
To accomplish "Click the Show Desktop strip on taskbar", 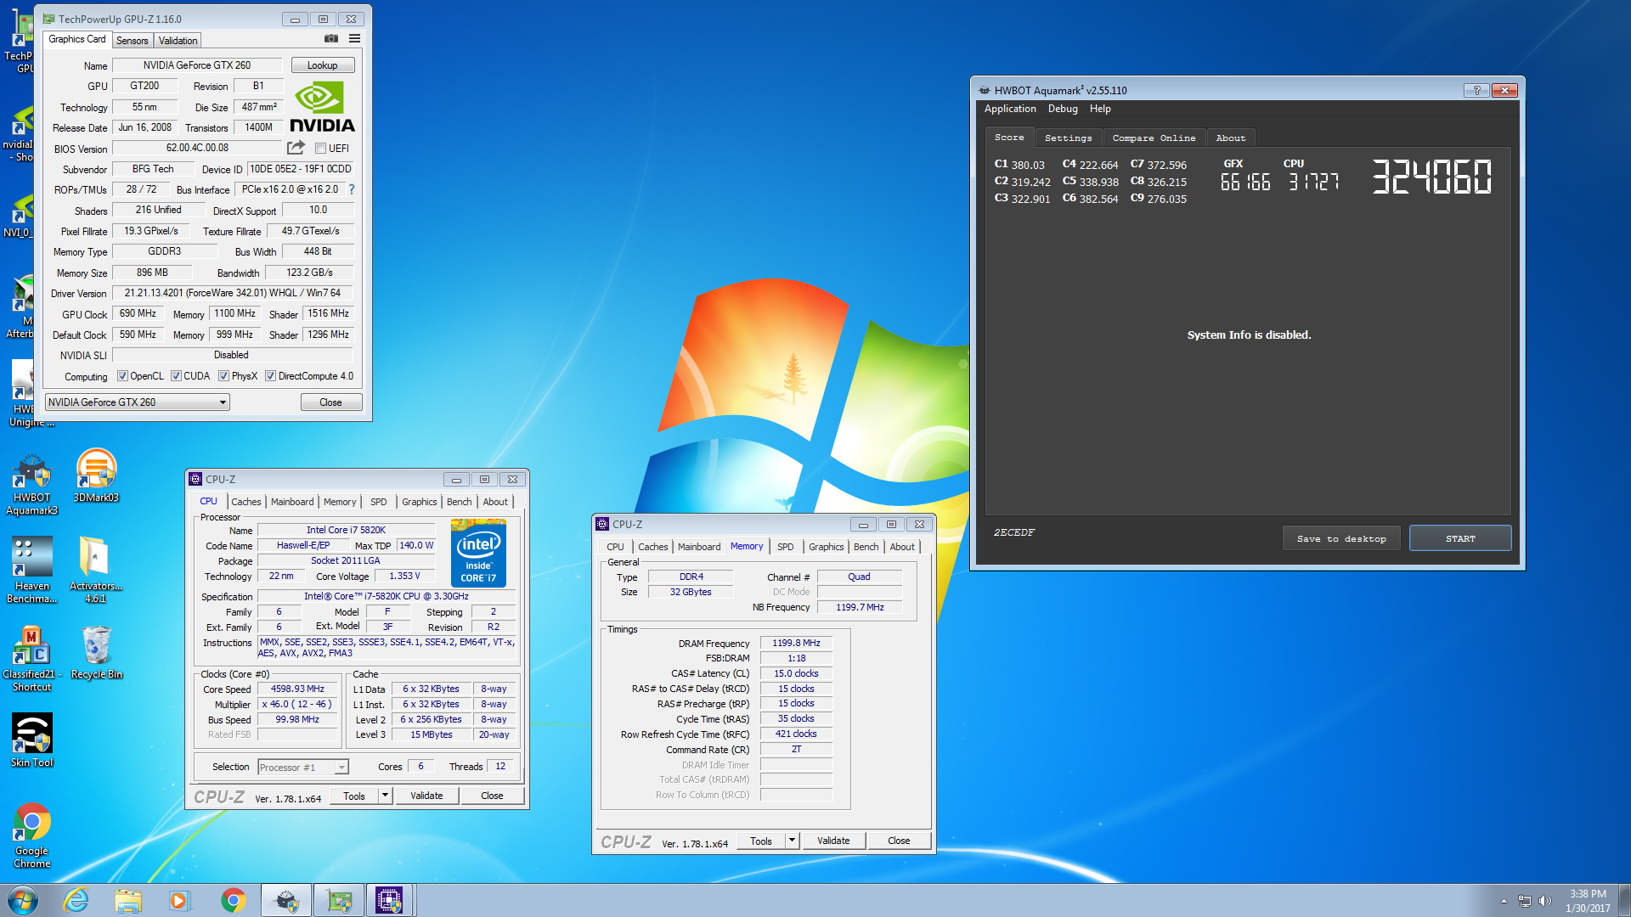I will [x=1624, y=900].
